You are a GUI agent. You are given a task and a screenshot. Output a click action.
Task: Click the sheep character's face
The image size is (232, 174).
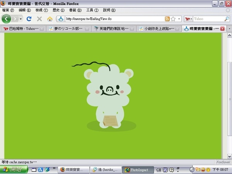point(109,90)
